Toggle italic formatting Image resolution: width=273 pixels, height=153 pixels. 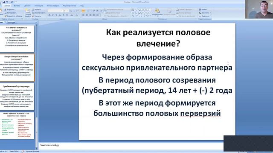(x=53, y=15)
